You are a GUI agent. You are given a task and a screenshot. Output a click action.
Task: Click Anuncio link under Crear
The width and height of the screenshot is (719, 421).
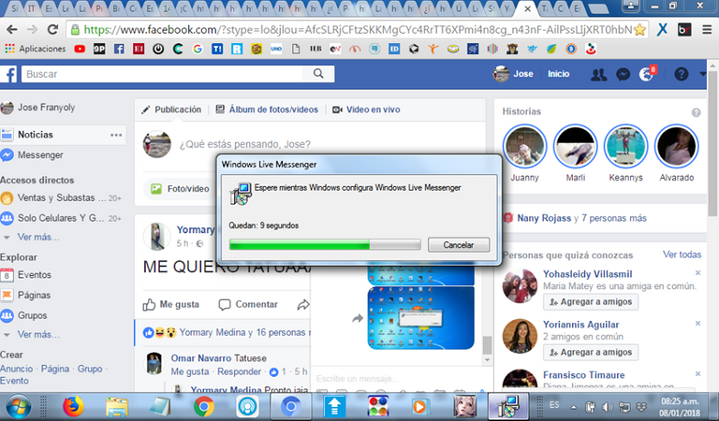(x=17, y=369)
